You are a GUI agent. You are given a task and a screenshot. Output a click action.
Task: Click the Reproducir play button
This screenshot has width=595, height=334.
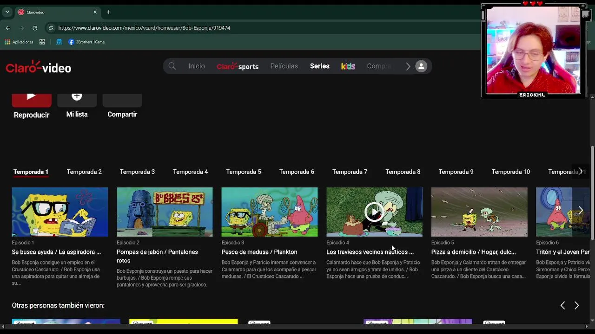(31, 101)
